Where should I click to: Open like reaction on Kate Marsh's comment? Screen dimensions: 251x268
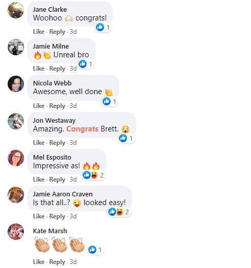coord(95,250)
